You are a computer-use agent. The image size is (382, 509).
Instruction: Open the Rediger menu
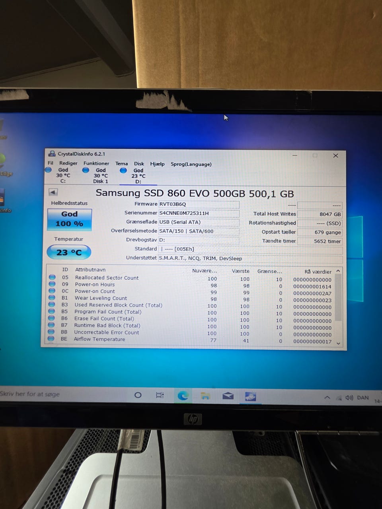pos(68,163)
